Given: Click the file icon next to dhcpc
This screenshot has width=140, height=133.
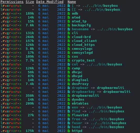Looking at the screenshot, I should click(x=69, y=72).
